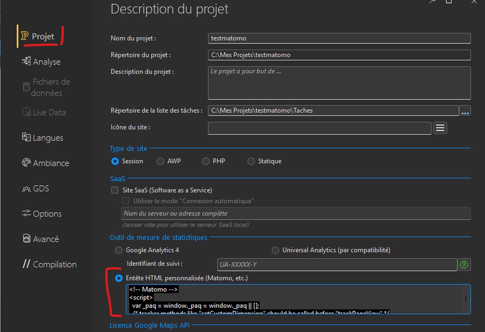Click the Options sliders icon
485x332 pixels.
[26, 213]
